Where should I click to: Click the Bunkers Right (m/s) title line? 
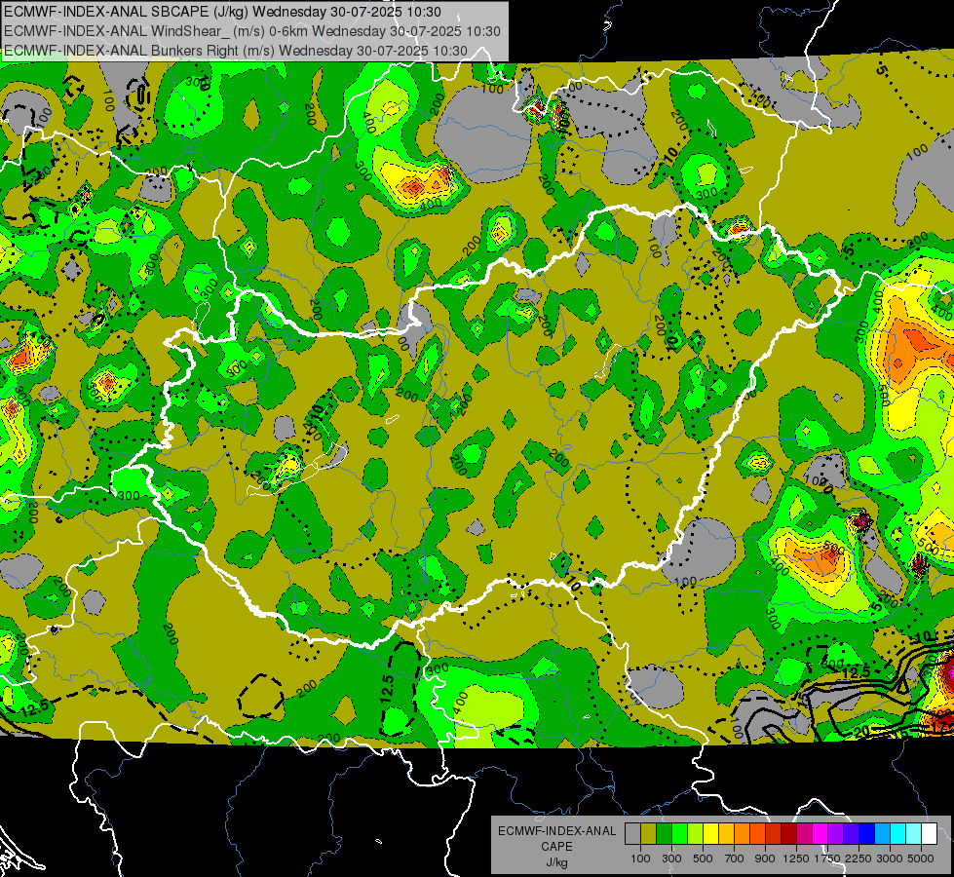236,51
